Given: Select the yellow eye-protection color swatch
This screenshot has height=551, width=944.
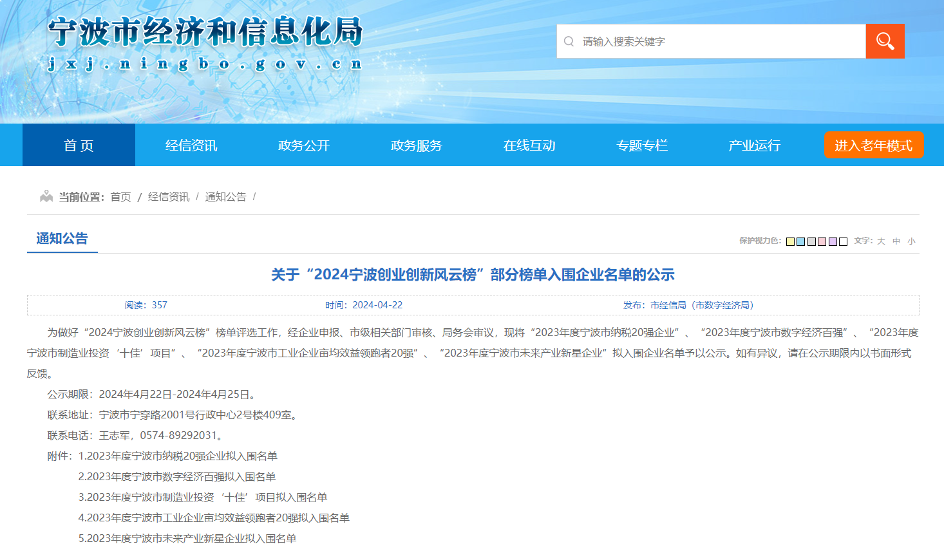Looking at the screenshot, I should pyautogui.click(x=790, y=241).
